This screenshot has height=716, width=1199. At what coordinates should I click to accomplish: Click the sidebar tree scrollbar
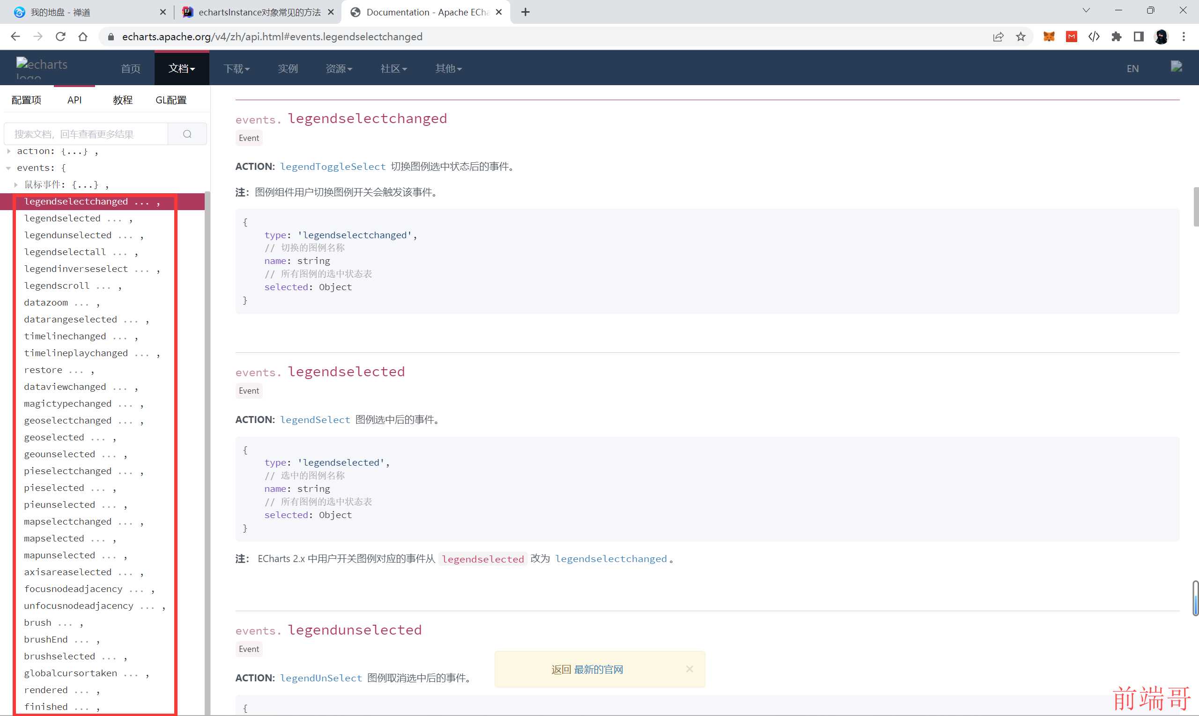(x=207, y=453)
